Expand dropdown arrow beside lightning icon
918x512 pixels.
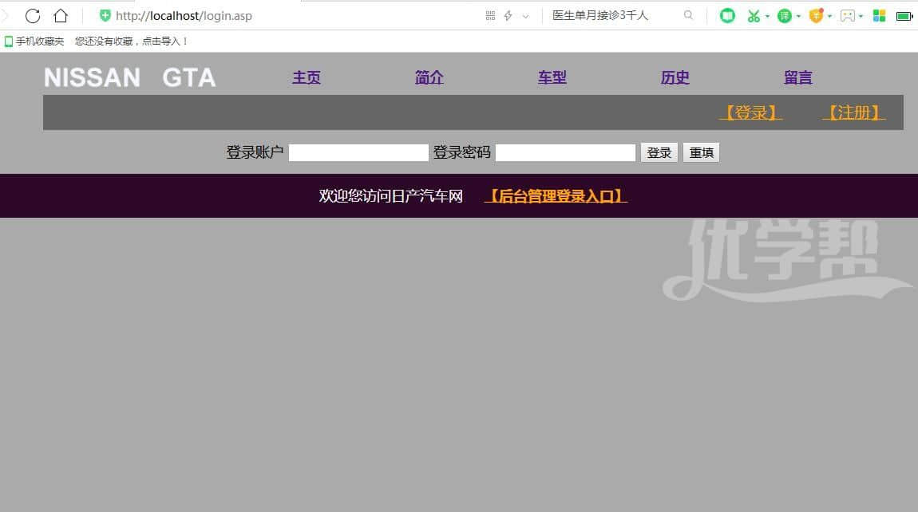tap(525, 16)
